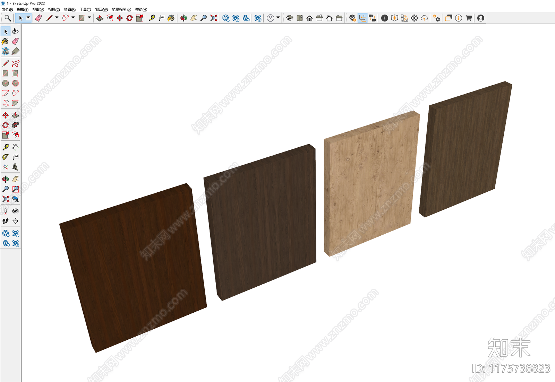Screen dimensions: 555x382
Task: Click the search magnifier in top toolbar
Action: 8,18
